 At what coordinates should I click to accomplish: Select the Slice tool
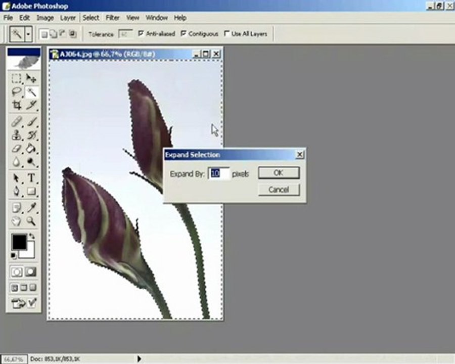coord(31,105)
